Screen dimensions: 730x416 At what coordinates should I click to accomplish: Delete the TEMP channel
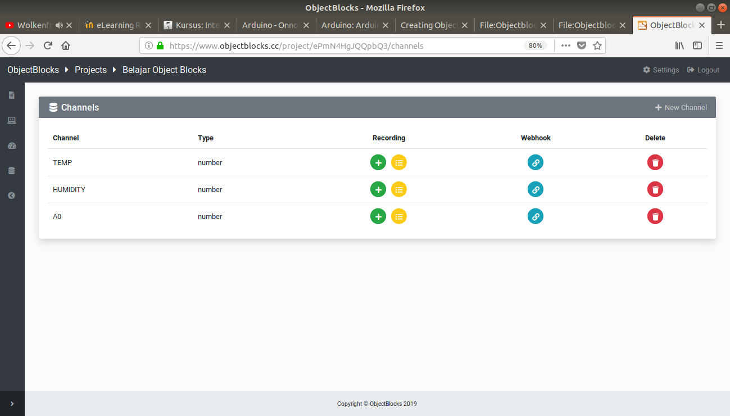tap(655, 162)
